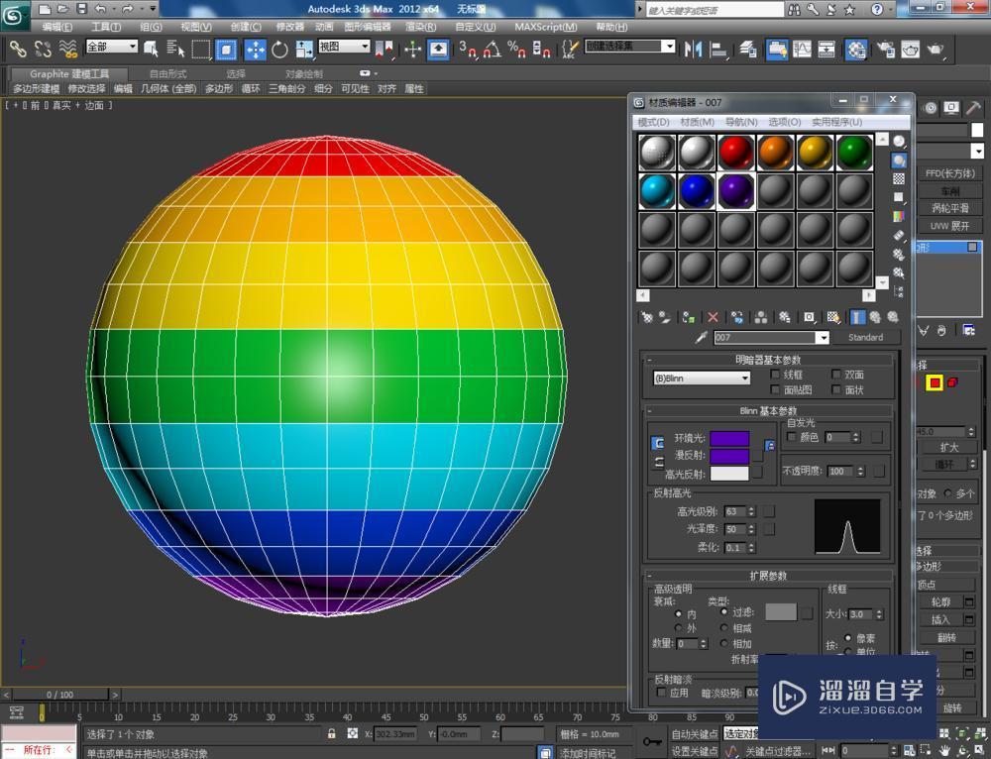Enable the 双面 (two-sided) checkbox
The height and width of the screenshot is (759, 991).
click(835, 374)
